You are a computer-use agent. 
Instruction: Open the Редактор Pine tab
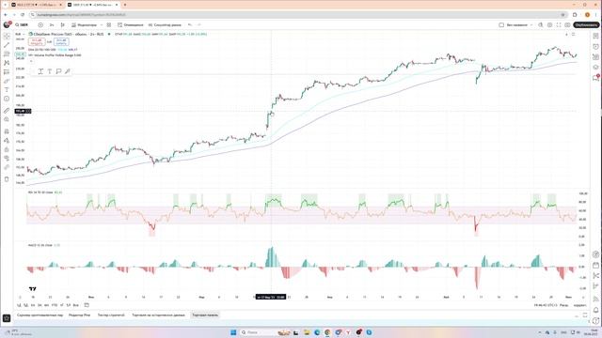(x=79, y=315)
